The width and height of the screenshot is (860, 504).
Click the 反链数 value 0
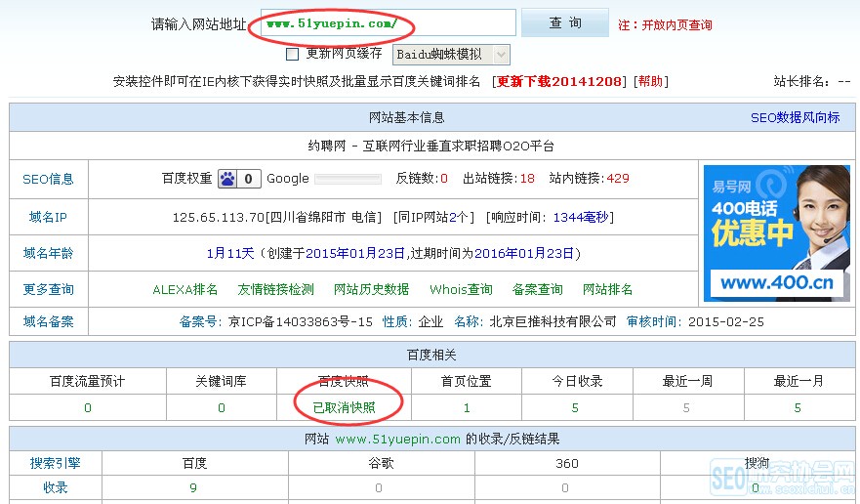[444, 179]
